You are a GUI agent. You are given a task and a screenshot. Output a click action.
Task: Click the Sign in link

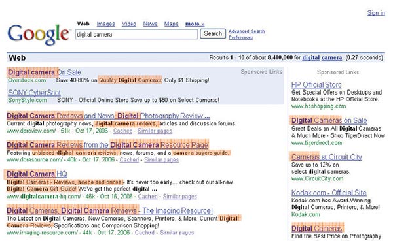point(376,13)
